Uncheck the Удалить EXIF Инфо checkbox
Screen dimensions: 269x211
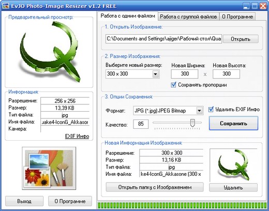[211, 110]
